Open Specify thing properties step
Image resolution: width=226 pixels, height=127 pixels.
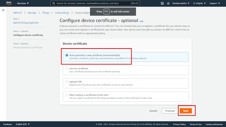(26, 23)
